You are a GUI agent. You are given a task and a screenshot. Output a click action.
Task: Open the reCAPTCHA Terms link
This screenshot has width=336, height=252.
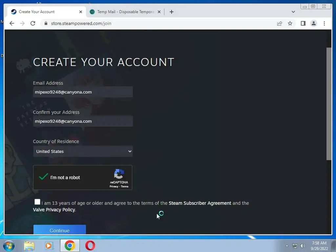click(124, 186)
